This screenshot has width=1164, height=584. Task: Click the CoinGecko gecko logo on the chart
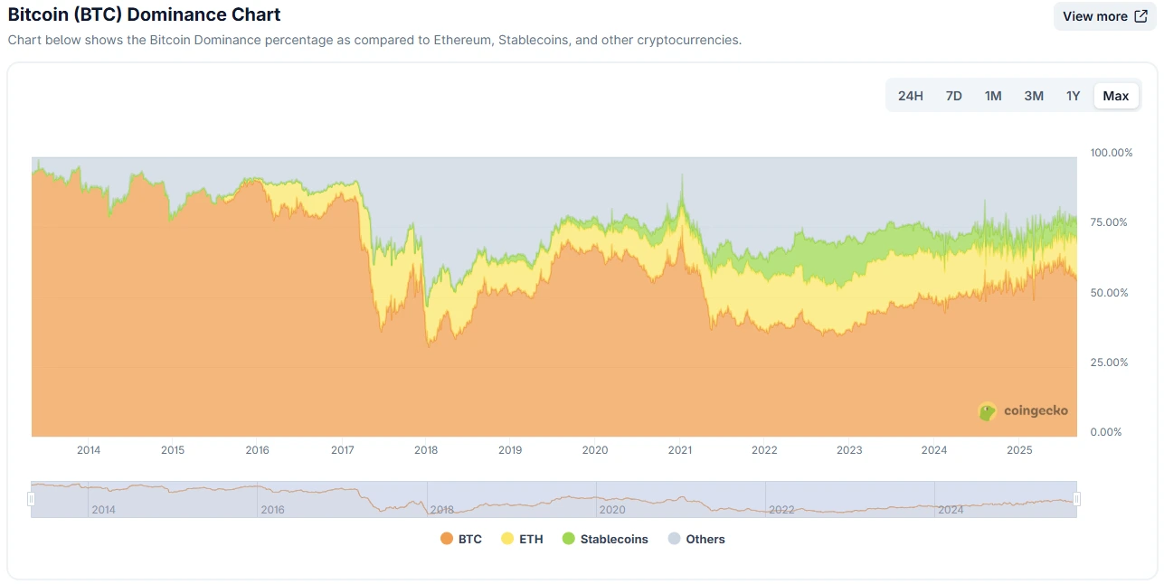coord(987,410)
